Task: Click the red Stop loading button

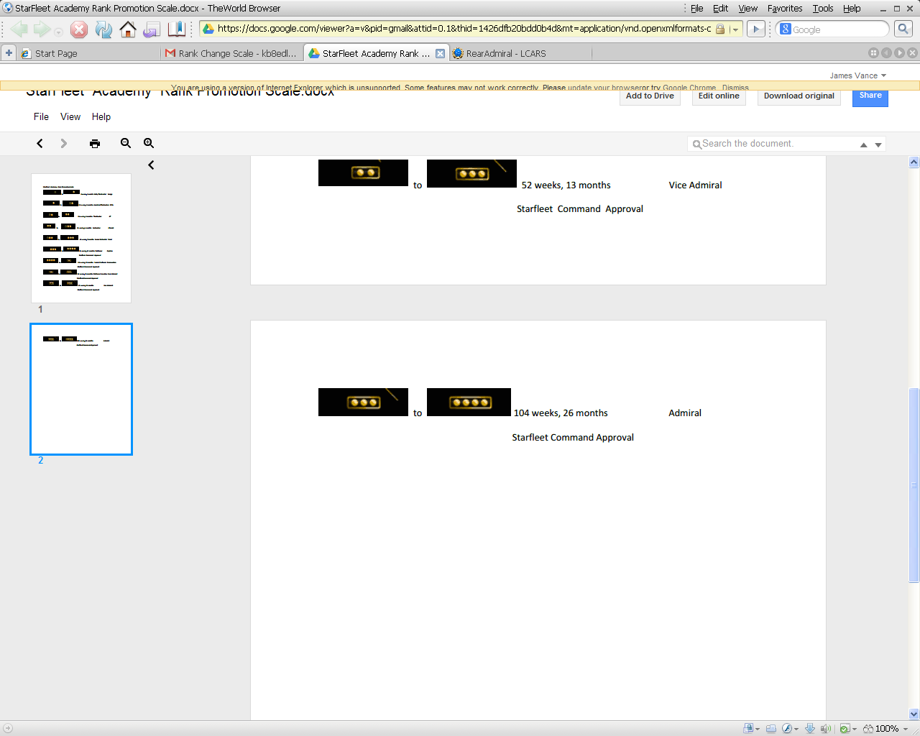Action: [79, 29]
